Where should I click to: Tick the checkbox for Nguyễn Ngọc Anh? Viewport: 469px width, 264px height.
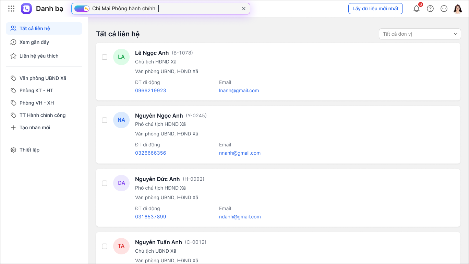point(105,120)
